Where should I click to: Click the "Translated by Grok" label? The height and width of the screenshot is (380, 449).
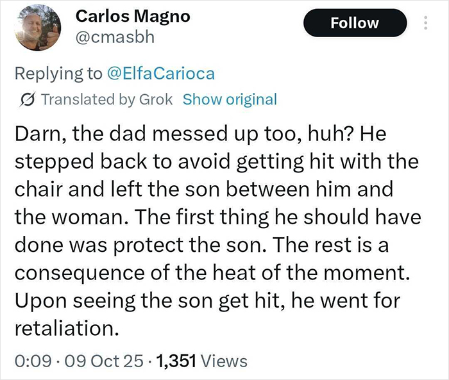(x=108, y=99)
